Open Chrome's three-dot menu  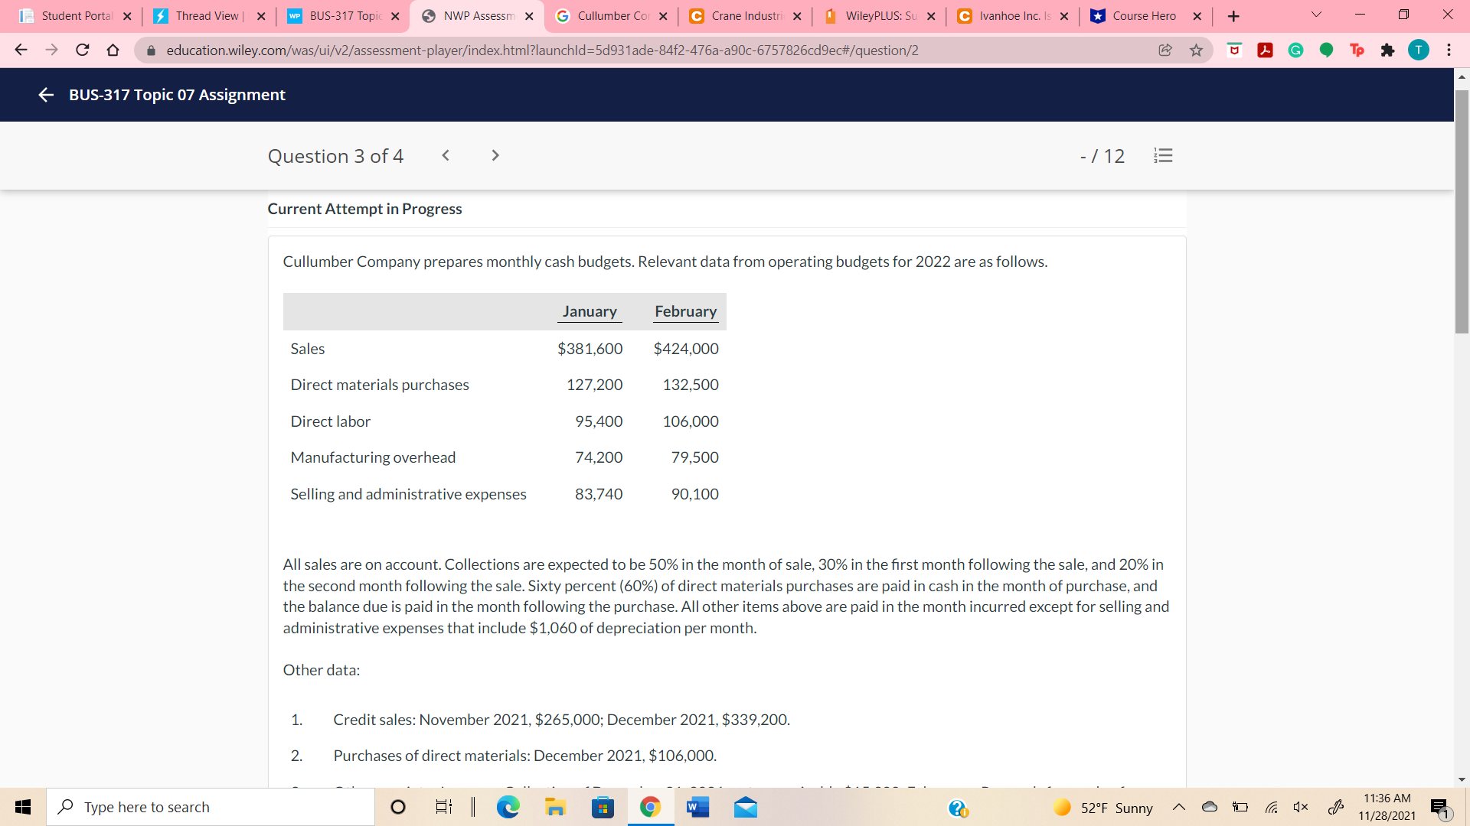pos(1449,50)
